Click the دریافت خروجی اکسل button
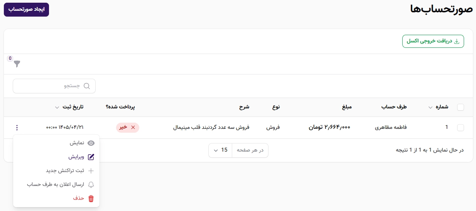 tap(433, 41)
